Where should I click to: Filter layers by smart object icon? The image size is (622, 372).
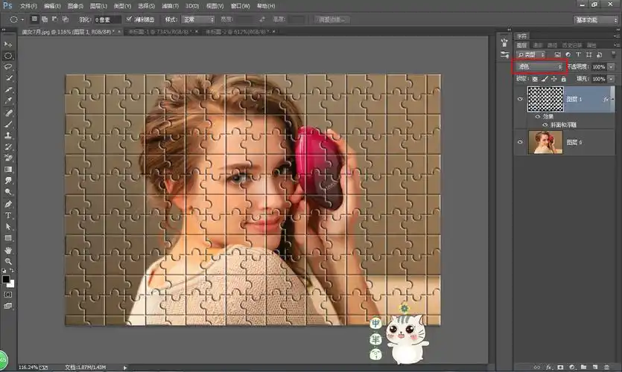pyautogui.click(x=599, y=54)
